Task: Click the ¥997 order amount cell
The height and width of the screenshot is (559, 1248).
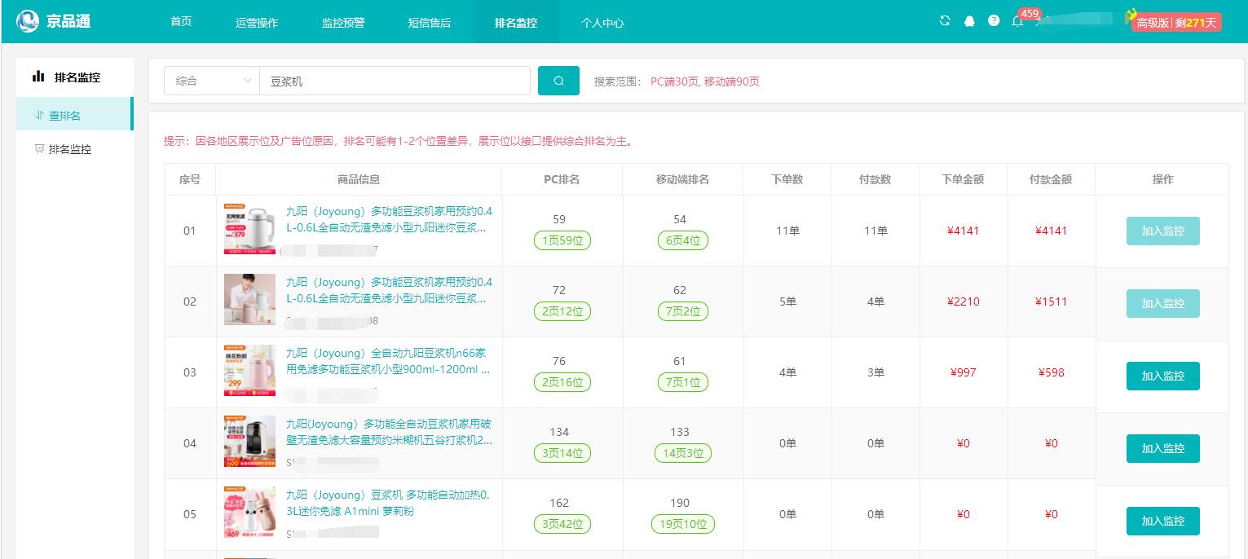Action: (963, 372)
